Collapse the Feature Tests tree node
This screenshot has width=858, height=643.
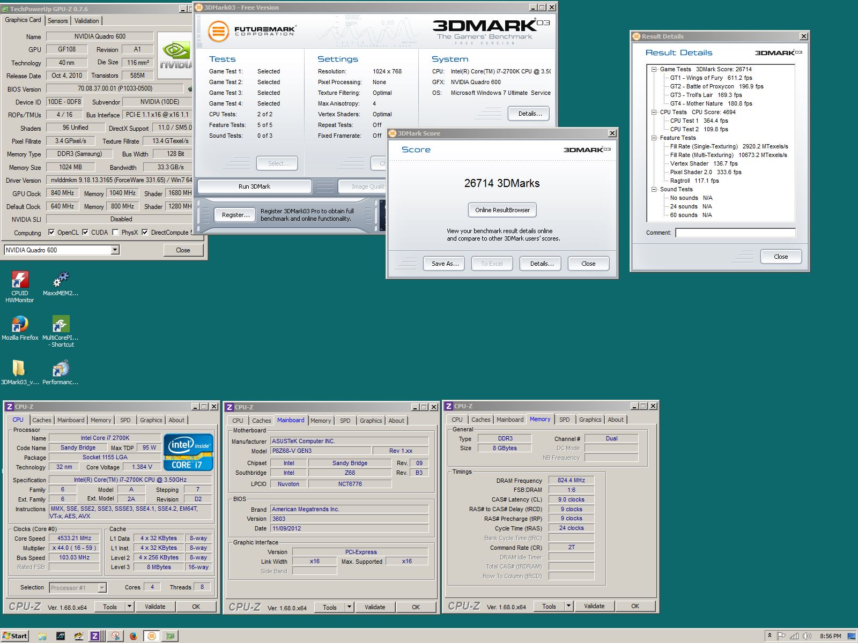tap(654, 138)
